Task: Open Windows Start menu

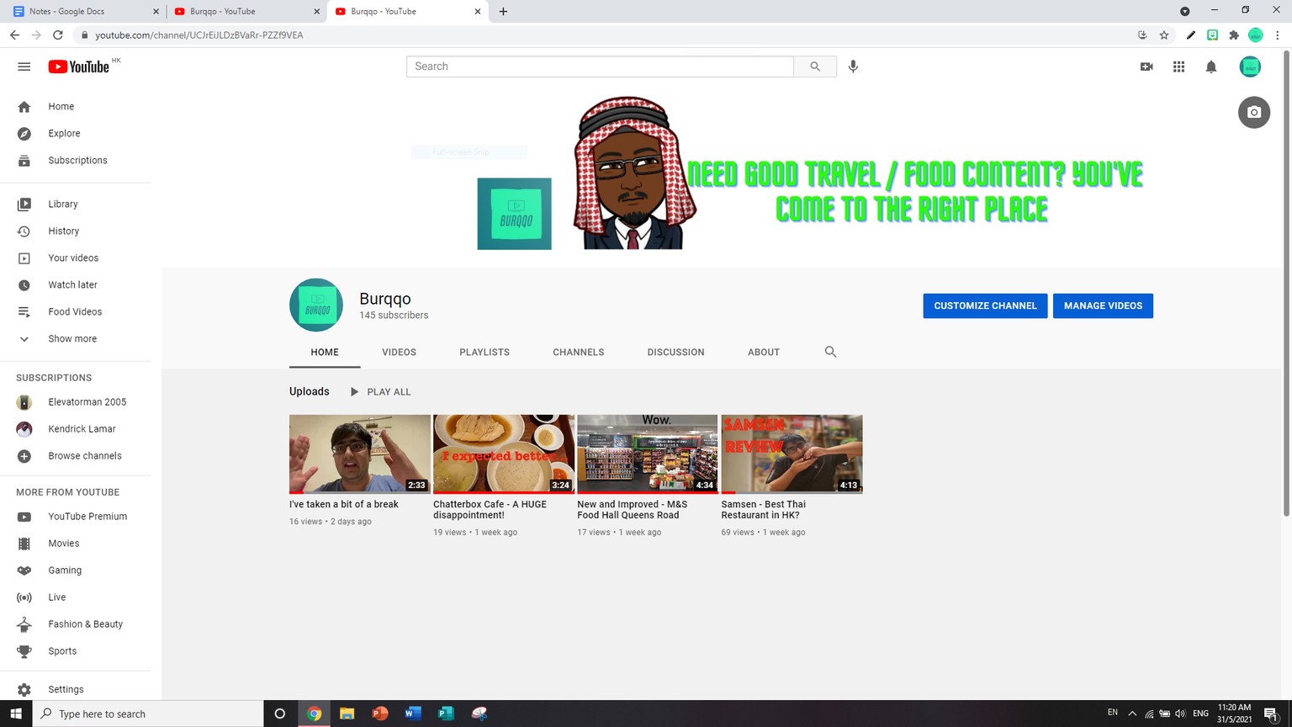Action: (x=16, y=714)
